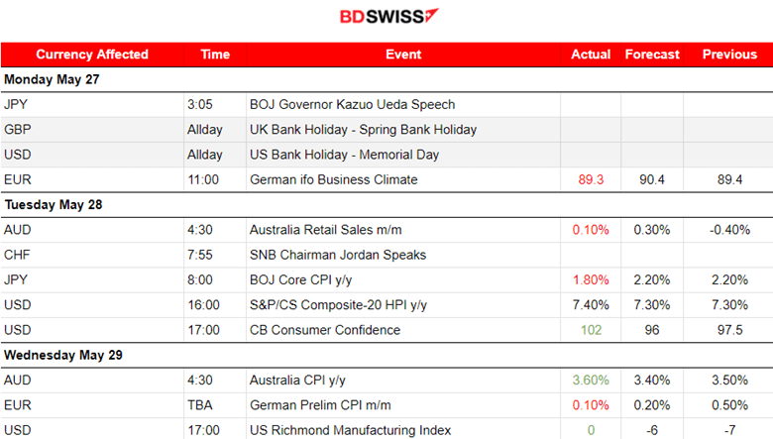
Task: Click the Forecast column header
Action: pos(652,55)
